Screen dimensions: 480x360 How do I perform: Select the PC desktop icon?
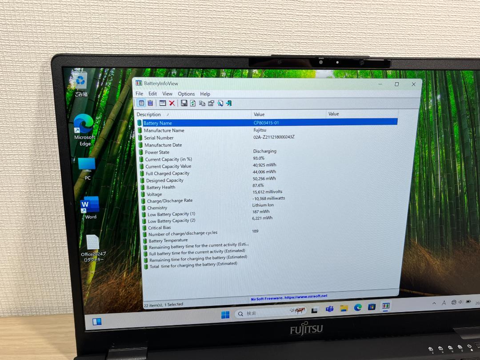[x=87, y=169]
